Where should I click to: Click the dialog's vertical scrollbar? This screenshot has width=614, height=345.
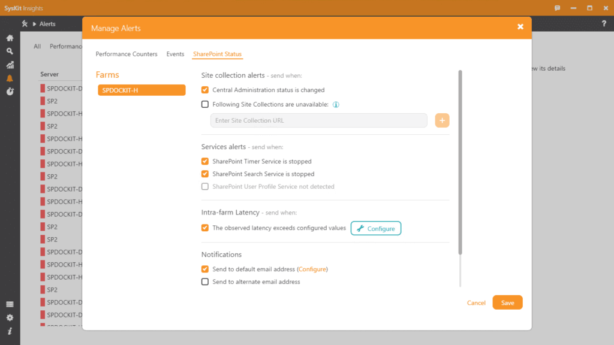click(460, 162)
